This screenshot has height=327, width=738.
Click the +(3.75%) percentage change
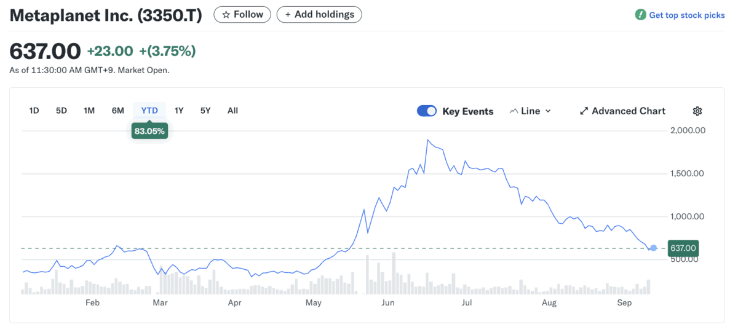(x=167, y=51)
